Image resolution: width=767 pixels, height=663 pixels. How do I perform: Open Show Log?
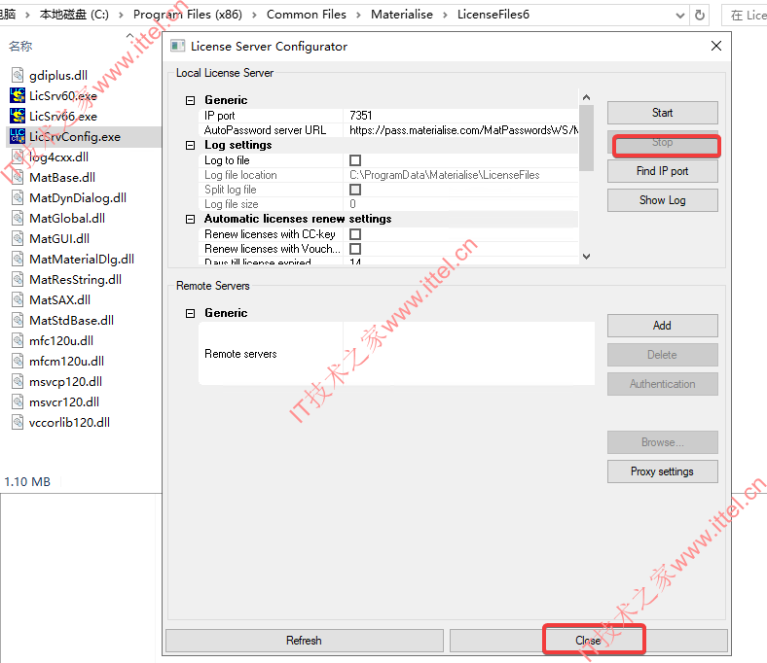(x=662, y=200)
